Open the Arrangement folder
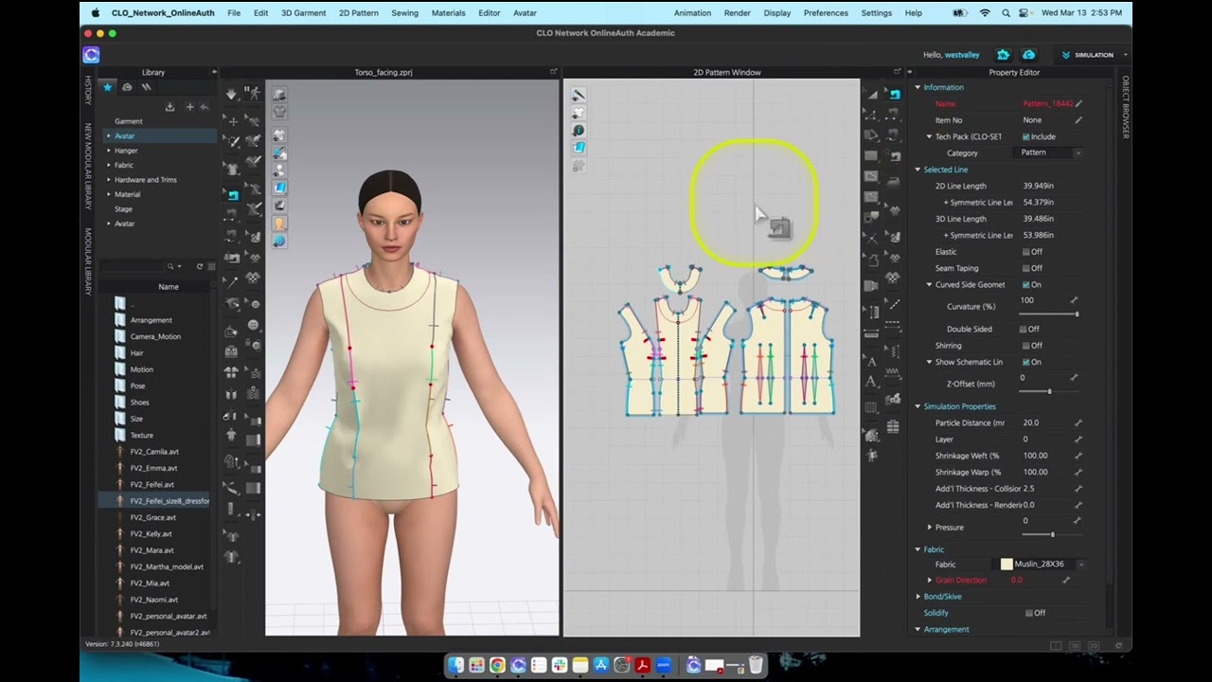This screenshot has width=1212, height=682. point(151,320)
